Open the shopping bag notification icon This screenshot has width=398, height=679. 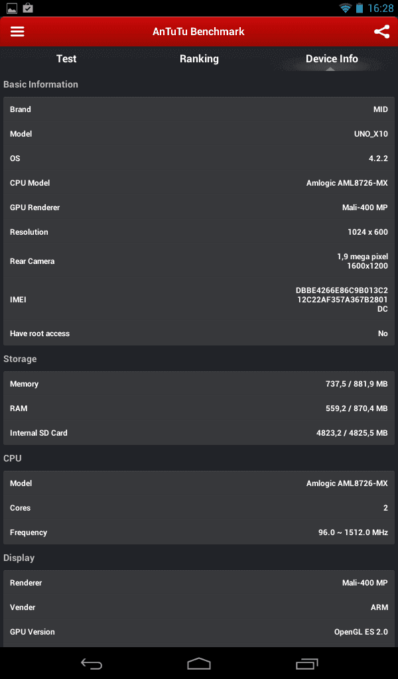28,8
